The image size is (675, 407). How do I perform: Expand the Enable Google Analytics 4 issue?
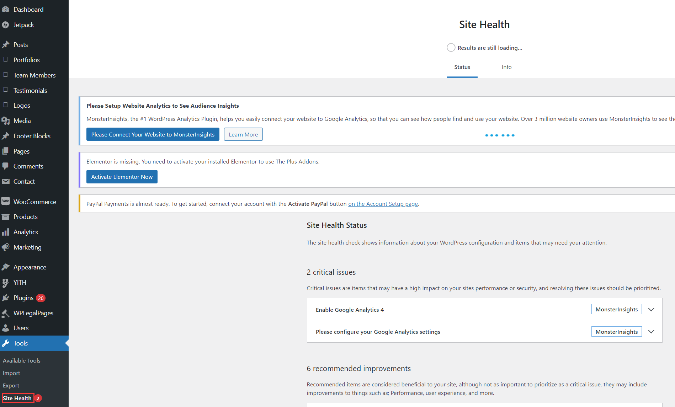[651, 310]
